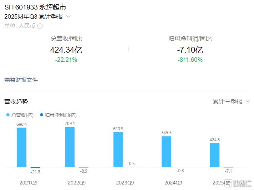Click the 2021Q9 net profit bar -21.8
The image size is (254, 190).
coord(35,167)
